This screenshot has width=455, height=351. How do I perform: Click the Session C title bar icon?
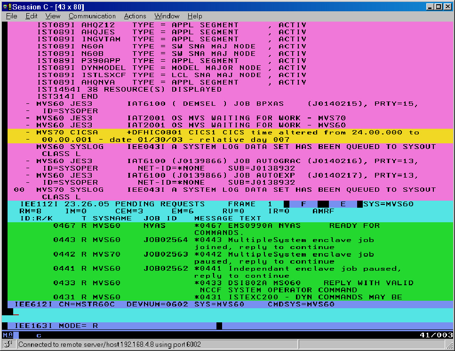7,7
